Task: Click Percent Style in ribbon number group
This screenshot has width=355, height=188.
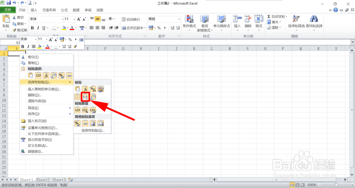Action: tap(159, 28)
